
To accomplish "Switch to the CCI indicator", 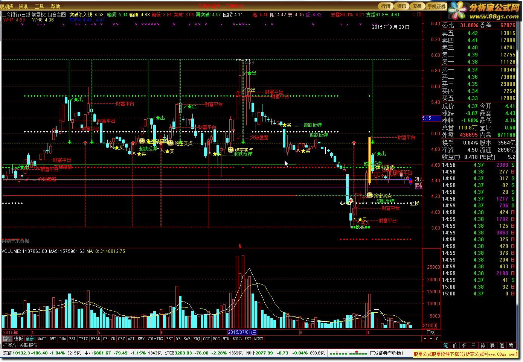I will point(206,339).
